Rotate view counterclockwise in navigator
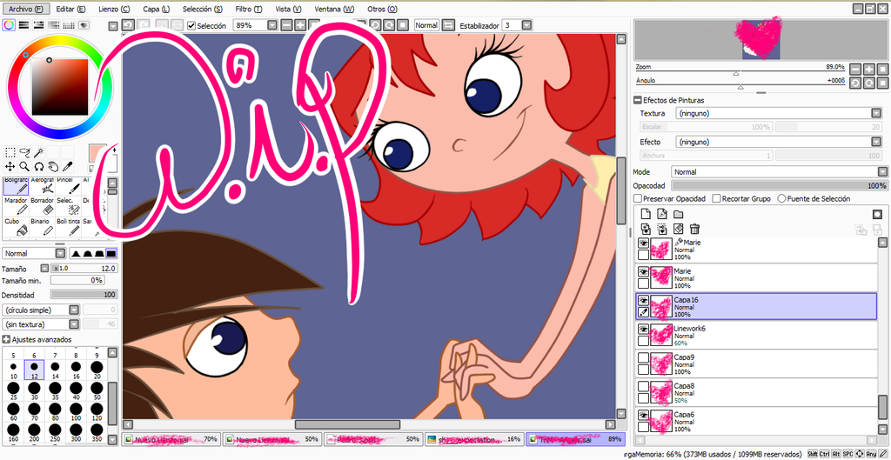 (856, 83)
